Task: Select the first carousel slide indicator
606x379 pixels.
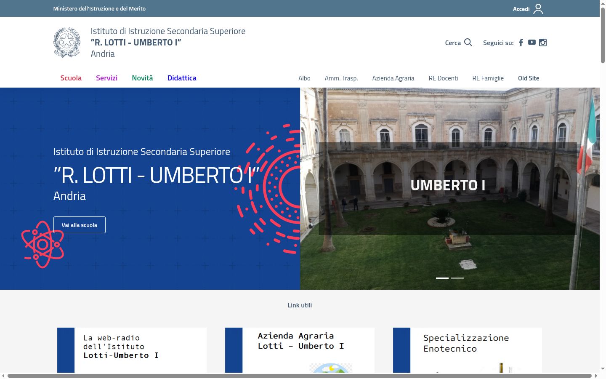Action: click(x=442, y=278)
